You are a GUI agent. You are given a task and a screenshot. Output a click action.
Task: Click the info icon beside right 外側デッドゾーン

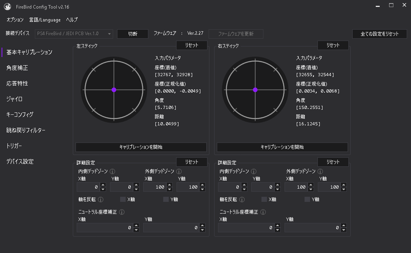(x=320, y=171)
